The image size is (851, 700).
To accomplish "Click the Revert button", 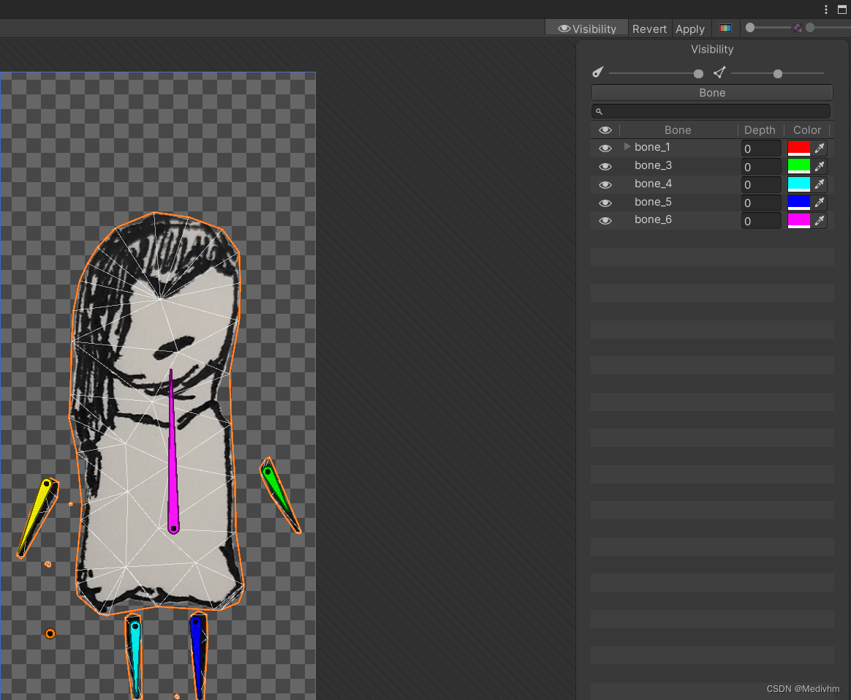I will point(649,29).
